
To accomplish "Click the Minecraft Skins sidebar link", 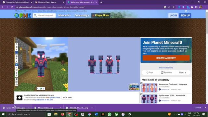I will coord(166,68).
